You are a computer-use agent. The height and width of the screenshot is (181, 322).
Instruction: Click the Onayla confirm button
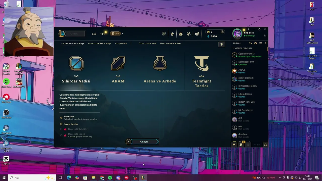click(145, 142)
